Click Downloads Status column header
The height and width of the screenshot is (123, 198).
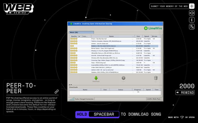click(121, 89)
